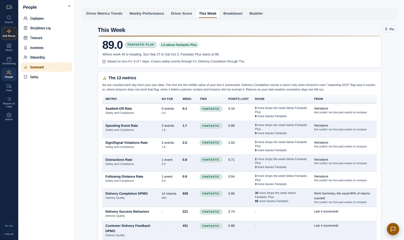404x240 pixels.
Task: Switch to Driver Metrics Trends tab
Action: click(x=104, y=14)
